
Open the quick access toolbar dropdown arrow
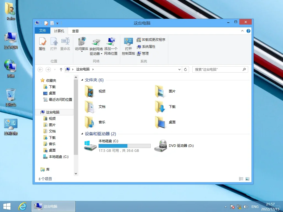coord(57,23)
